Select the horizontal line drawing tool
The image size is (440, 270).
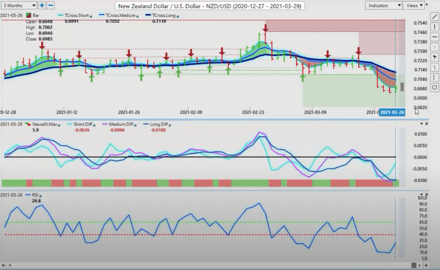[x=435, y=37]
